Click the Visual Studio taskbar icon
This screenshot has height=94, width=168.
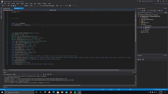click(x=79, y=92)
